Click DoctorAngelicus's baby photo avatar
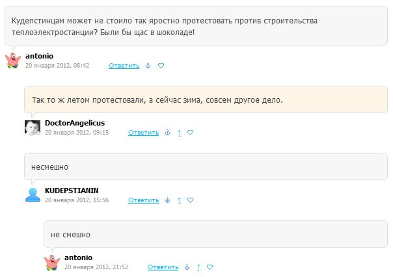Screen dimensions: 393x277 pyautogui.click(x=33, y=127)
